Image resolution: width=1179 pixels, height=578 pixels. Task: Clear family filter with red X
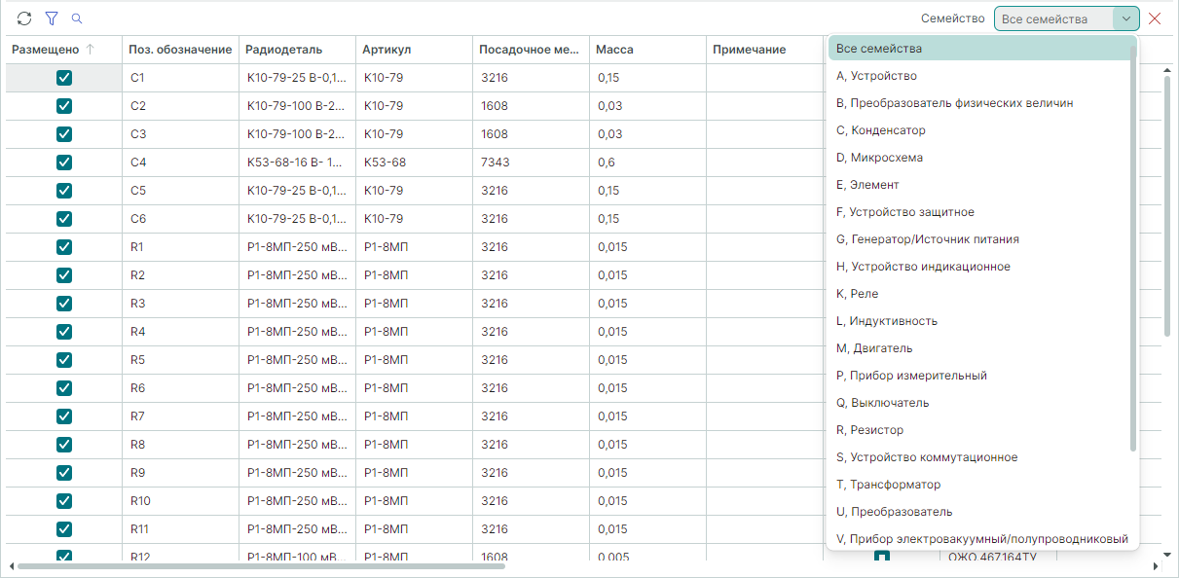pos(1155,18)
